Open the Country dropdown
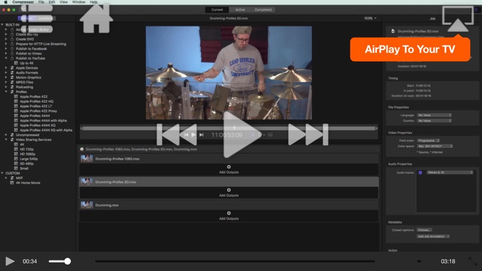 point(434,121)
